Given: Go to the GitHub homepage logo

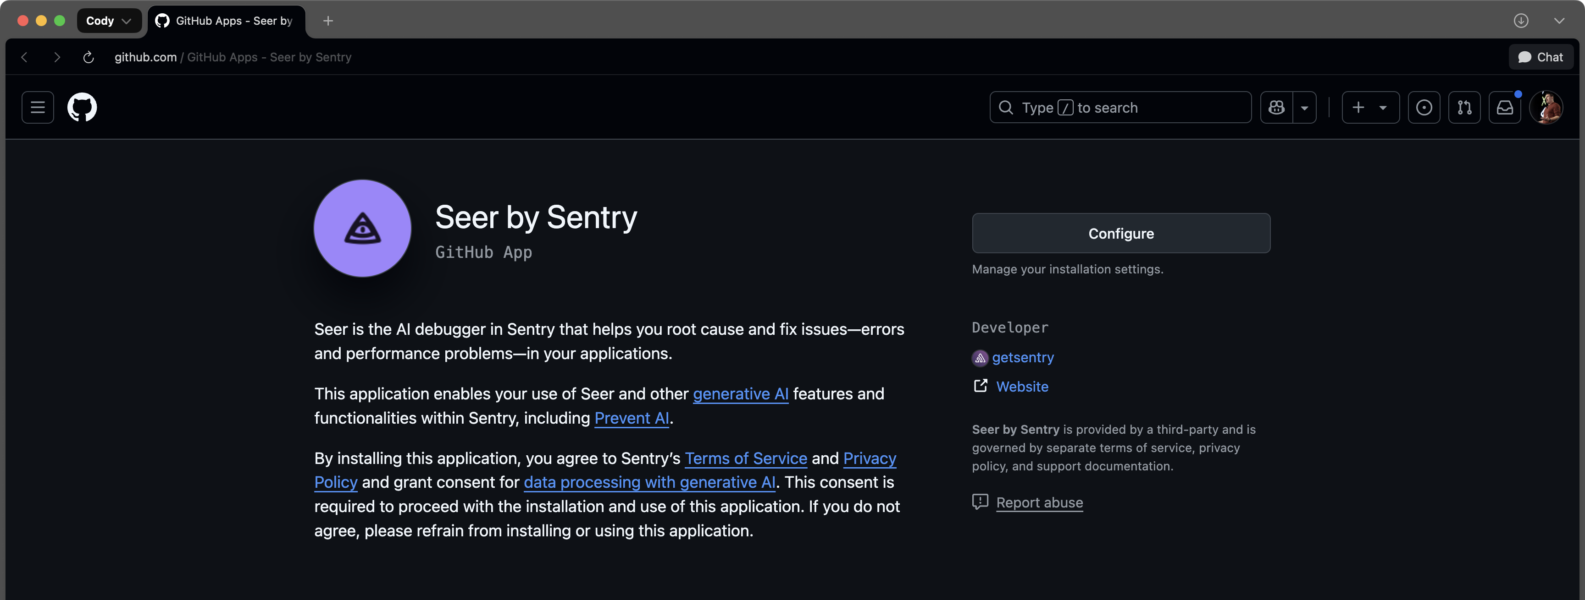Looking at the screenshot, I should click(82, 108).
